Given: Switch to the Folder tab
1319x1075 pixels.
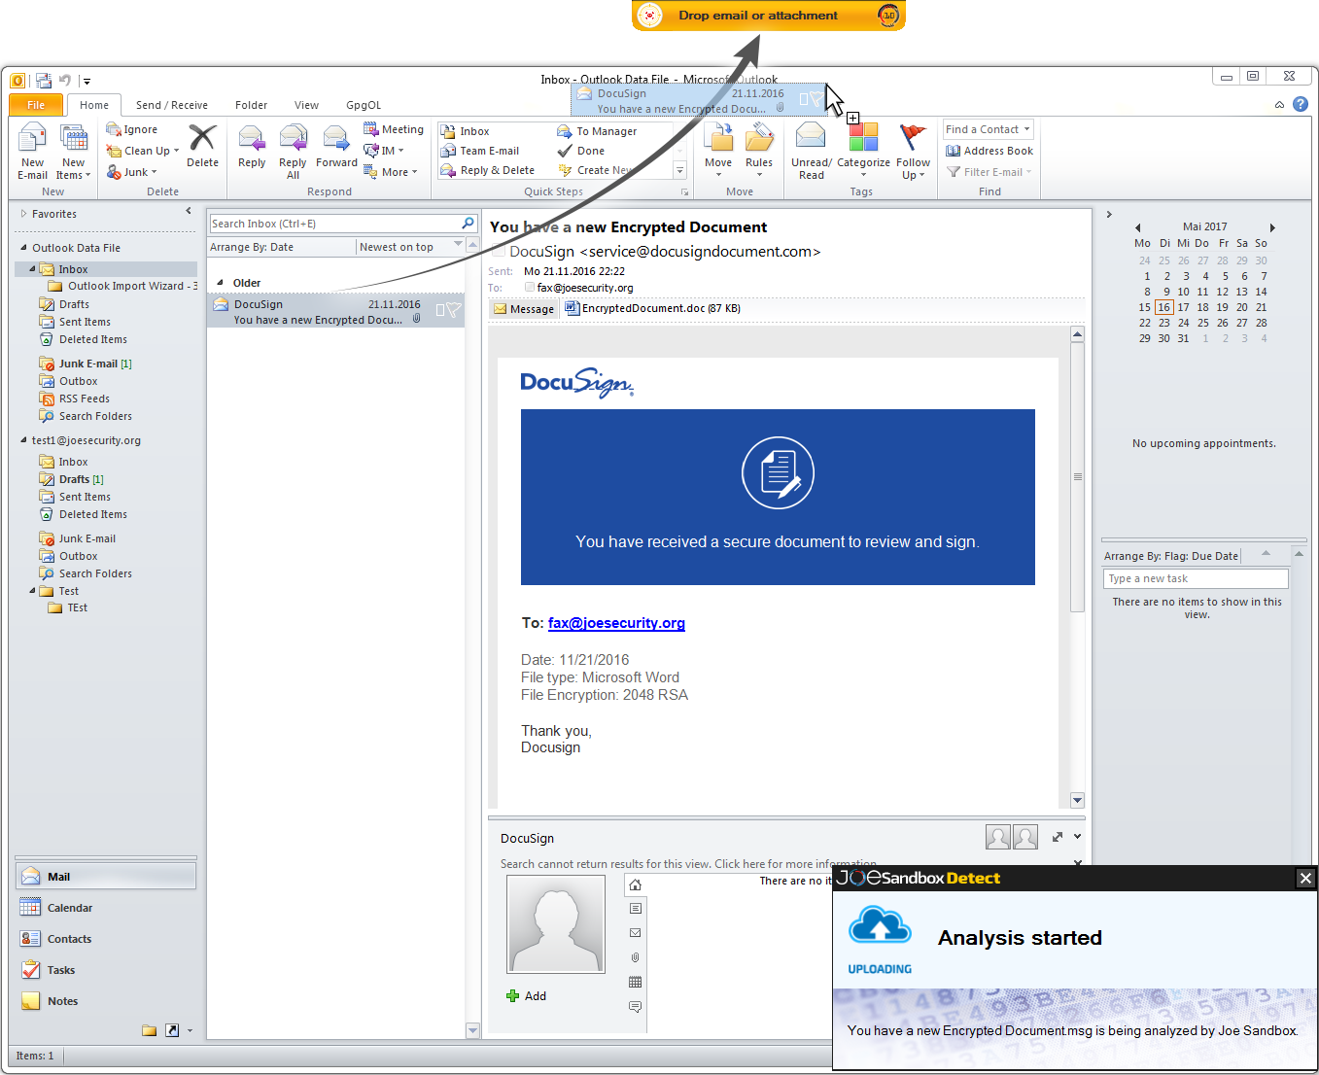Looking at the screenshot, I should click(x=251, y=105).
